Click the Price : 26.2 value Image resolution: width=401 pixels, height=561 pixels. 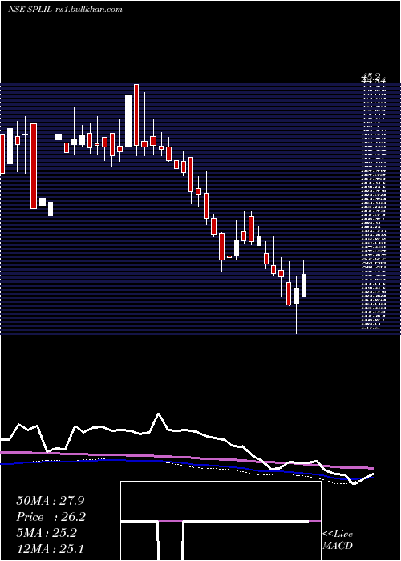[51, 517]
